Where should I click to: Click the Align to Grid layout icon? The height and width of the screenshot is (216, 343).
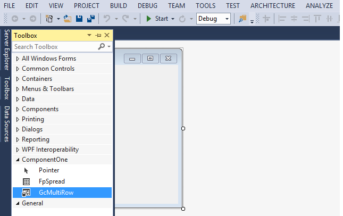click(x=266, y=19)
